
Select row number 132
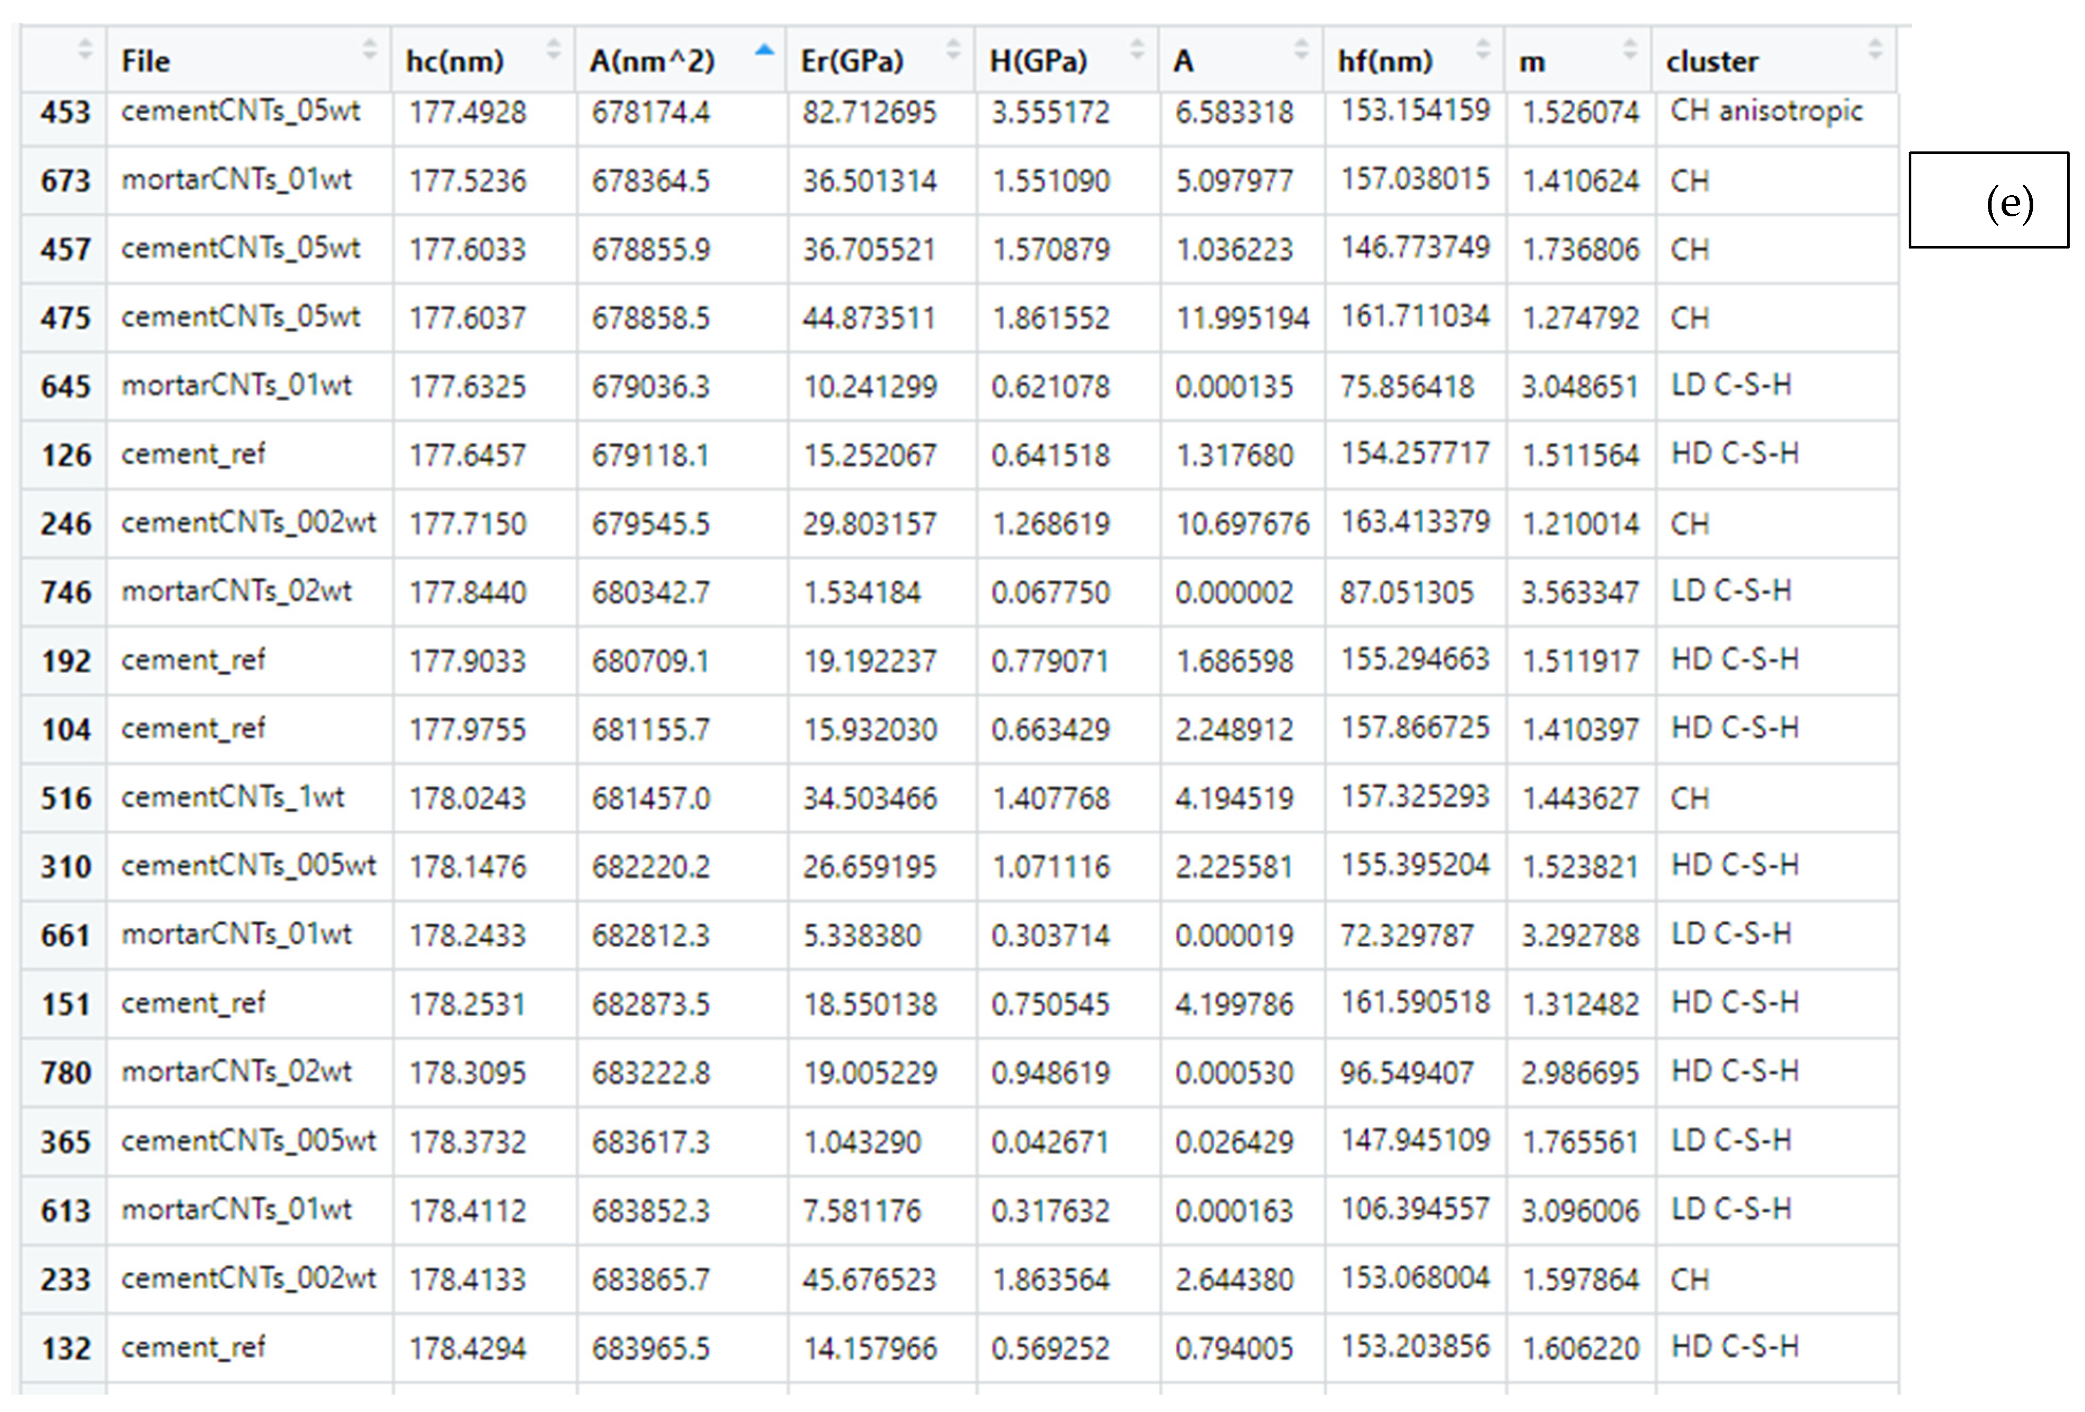(x=65, y=1348)
